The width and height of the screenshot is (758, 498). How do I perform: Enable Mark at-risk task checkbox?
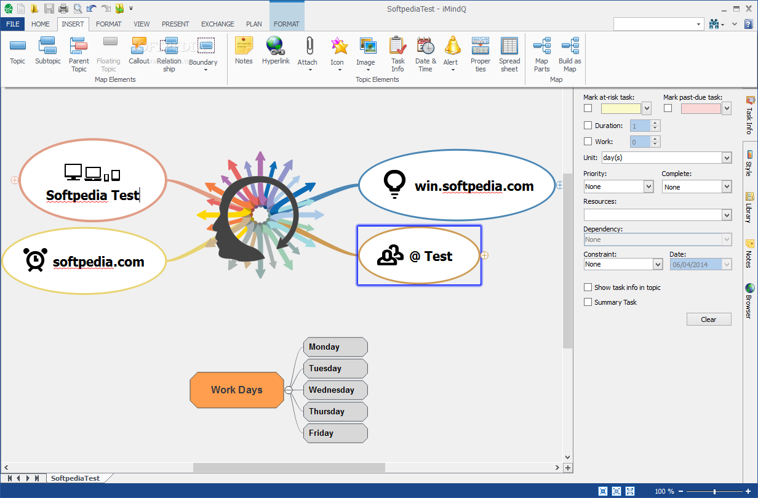coord(588,108)
